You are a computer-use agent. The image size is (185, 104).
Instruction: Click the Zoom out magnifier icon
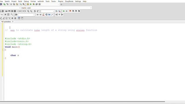coord(31,11)
